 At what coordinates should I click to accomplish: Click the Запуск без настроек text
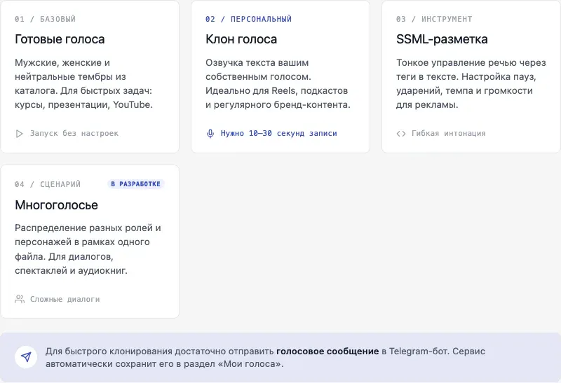click(74, 133)
